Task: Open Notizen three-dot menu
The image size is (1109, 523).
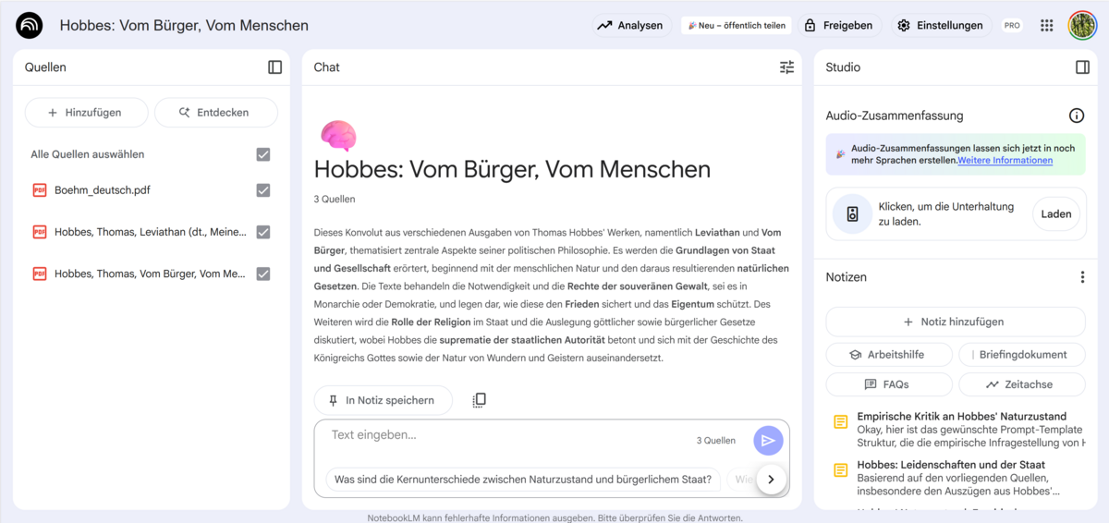Action: point(1082,277)
